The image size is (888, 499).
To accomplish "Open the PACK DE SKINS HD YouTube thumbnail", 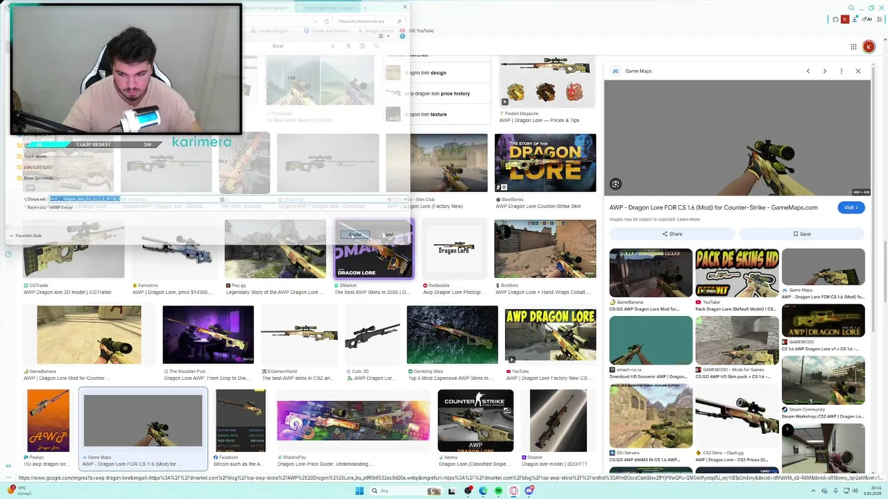I will (x=737, y=272).
